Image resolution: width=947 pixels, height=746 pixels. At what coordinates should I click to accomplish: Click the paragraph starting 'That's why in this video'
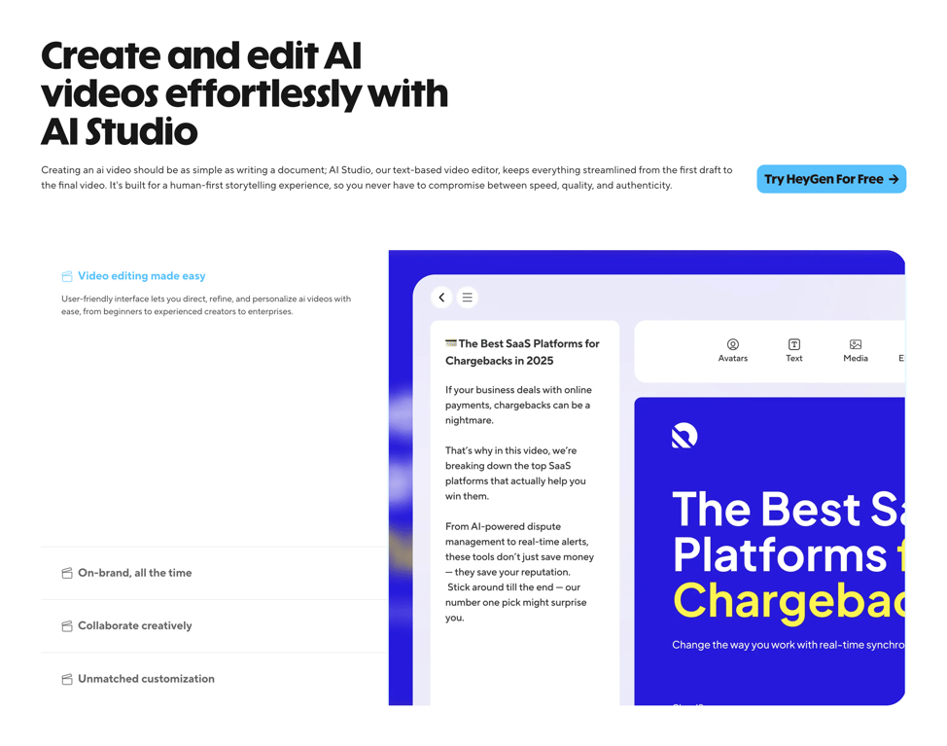pos(515,474)
